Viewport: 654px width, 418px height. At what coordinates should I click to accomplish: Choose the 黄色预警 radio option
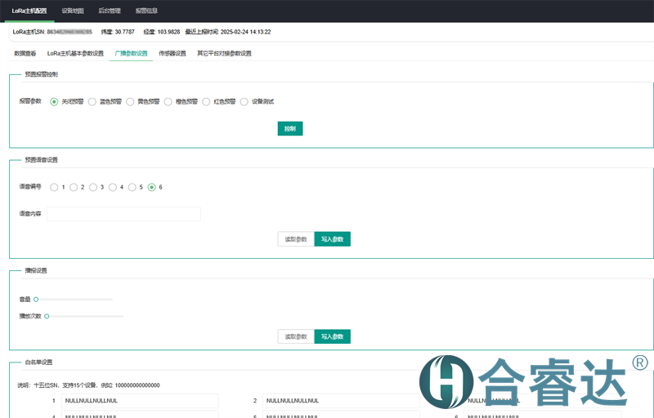[x=130, y=102]
